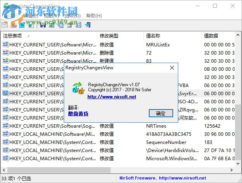Click the horizontal scrollbar thumb
The image size is (242, 183).
click(59, 170)
